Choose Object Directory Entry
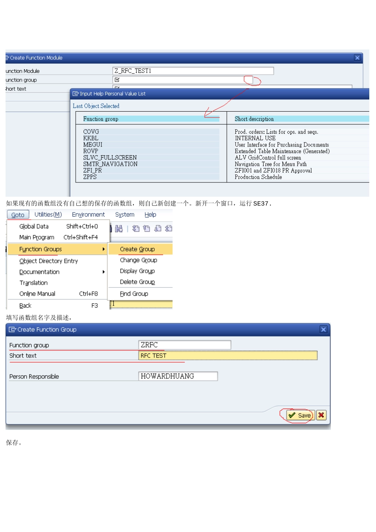This screenshot has height=532, width=376. (58, 261)
